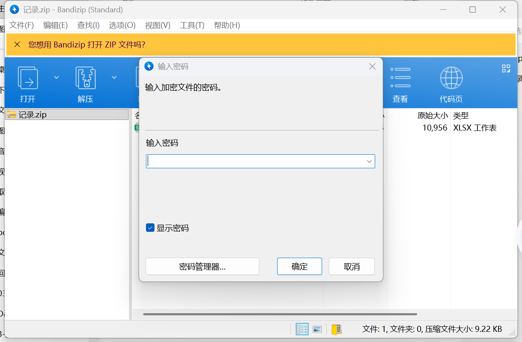Click the 确定 button
The image size is (522, 342).
tap(300, 267)
